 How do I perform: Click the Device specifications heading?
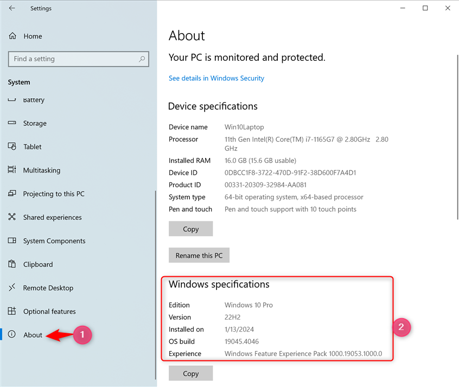(x=213, y=106)
